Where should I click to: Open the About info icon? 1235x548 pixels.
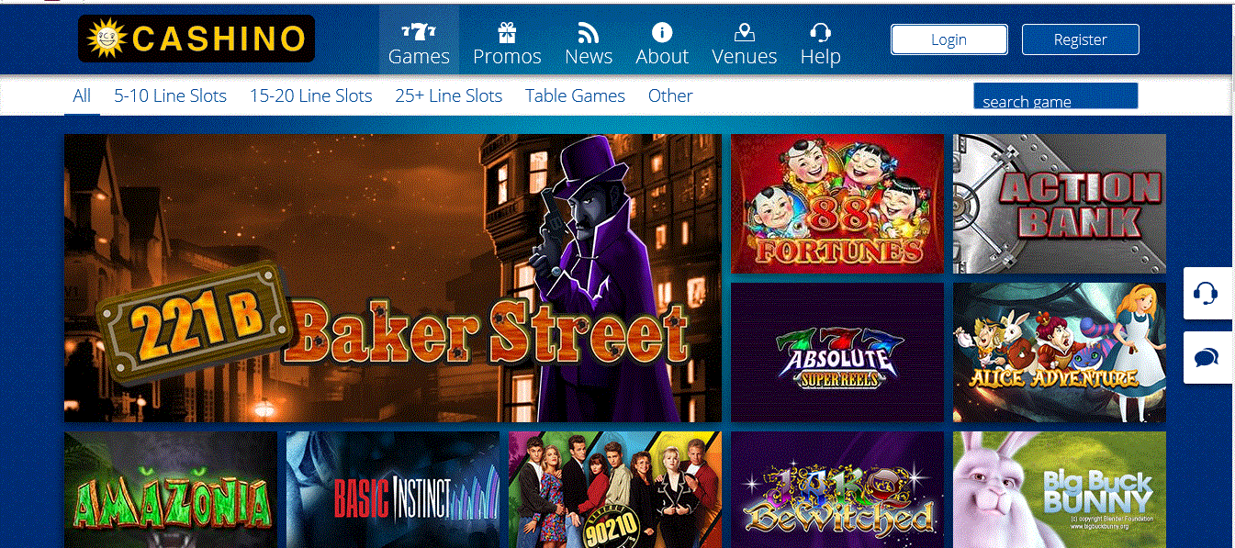click(662, 33)
